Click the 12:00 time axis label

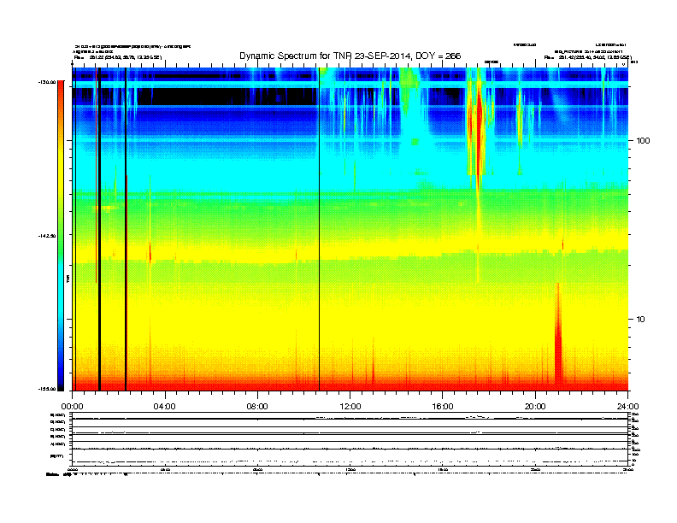coord(350,407)
